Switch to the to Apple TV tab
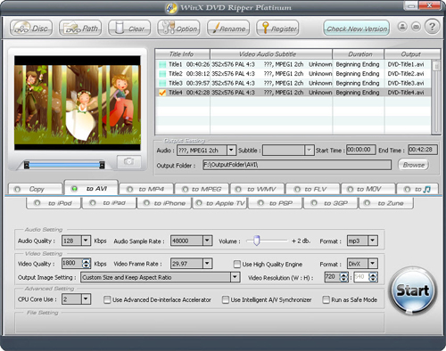446x351 pixels. 220,203
